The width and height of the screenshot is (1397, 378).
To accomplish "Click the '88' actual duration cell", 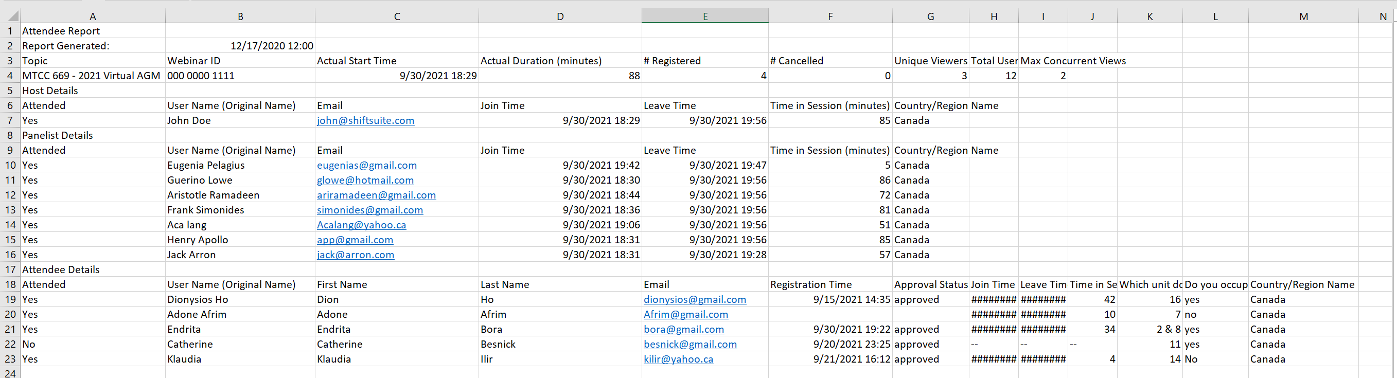I will (560, 76).
